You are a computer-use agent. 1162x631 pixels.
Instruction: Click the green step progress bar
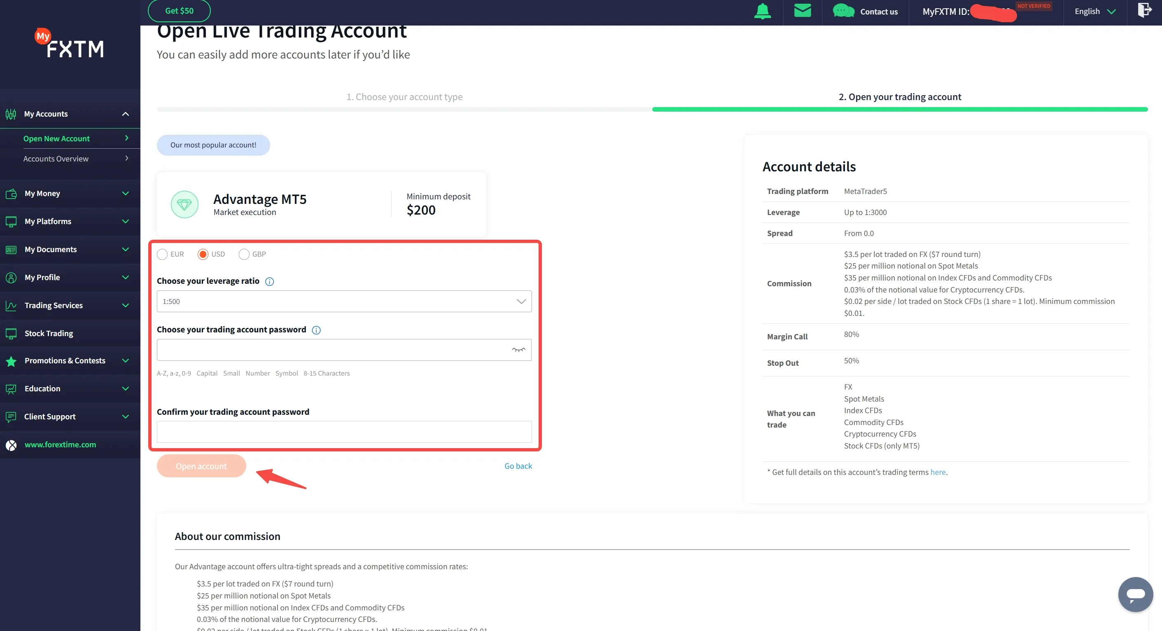(900, 109)
